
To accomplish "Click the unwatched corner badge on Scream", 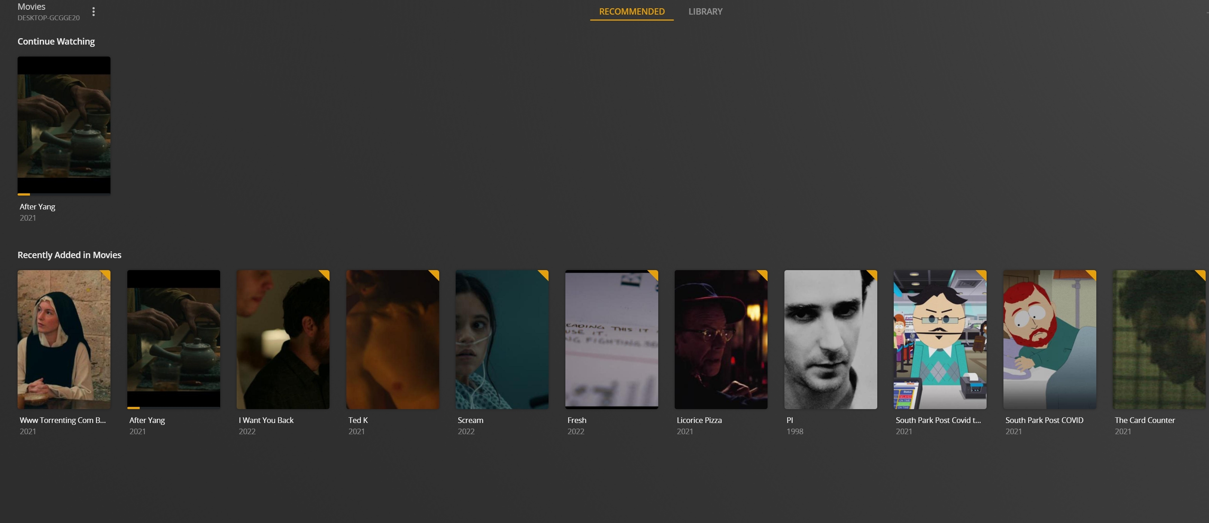I will (x=544, y=274).
